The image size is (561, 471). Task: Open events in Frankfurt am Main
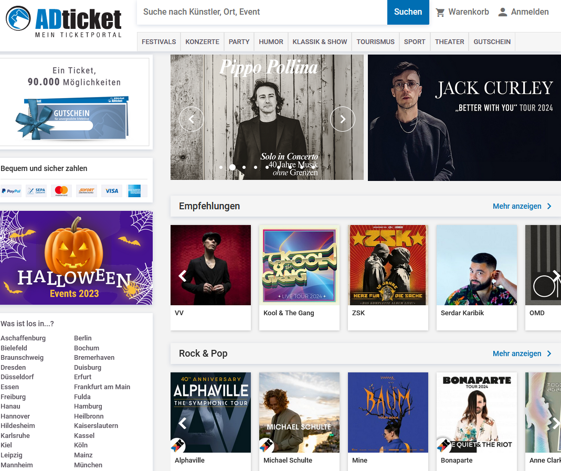[102, 387]
